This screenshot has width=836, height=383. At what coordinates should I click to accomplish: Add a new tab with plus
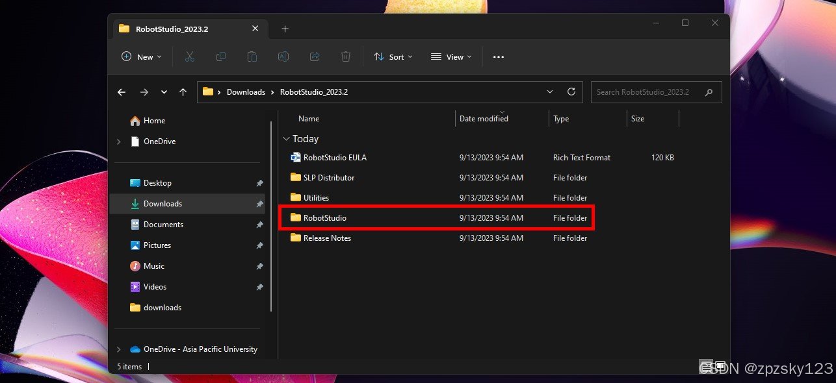tap(285, 29)
